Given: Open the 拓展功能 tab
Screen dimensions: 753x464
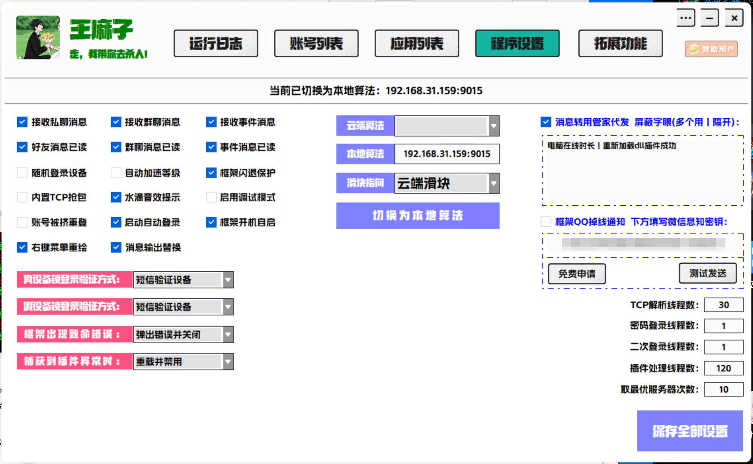Looking at the screenshot, I should (x=620, y=43).
